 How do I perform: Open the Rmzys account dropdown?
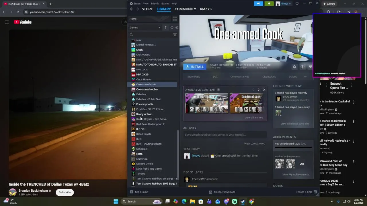point(283,4)
